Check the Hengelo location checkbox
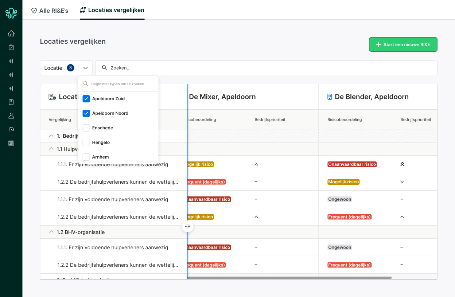This screenshot has height=297, width=455. pos(86,142)
